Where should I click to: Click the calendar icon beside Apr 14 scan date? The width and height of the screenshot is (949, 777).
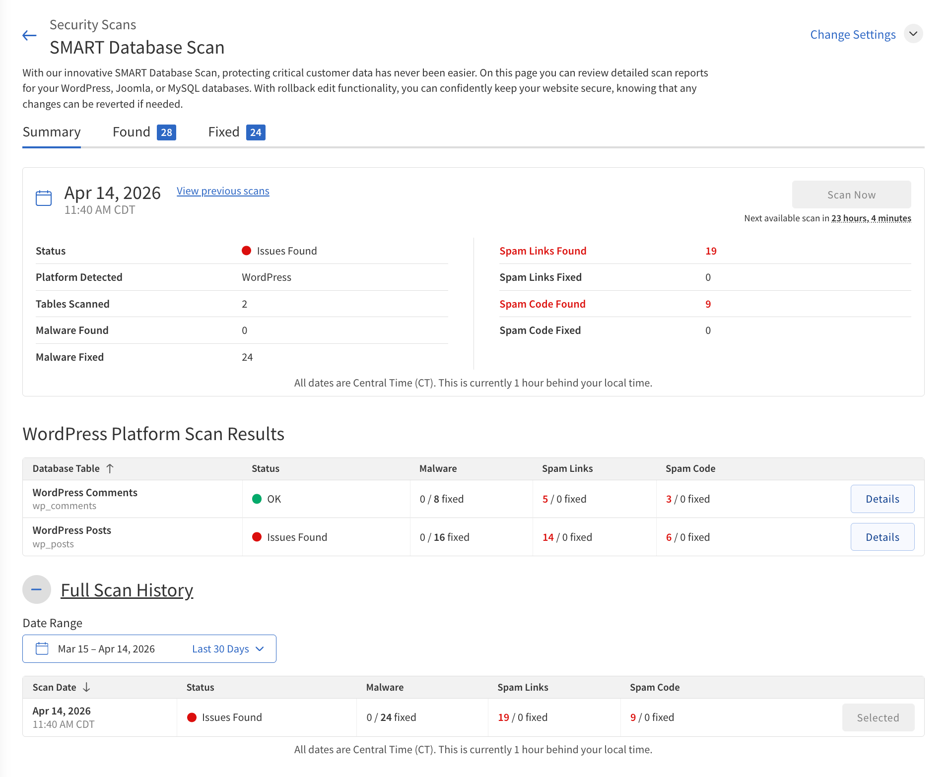[43, 197]
